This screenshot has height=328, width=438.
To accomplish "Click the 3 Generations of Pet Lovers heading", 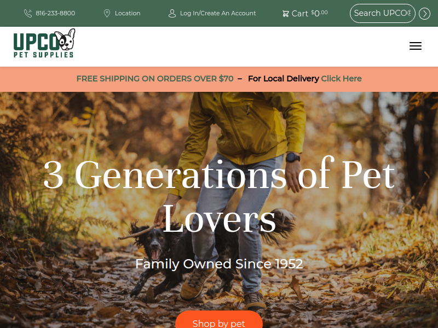I will pyautogui.click(x=219, y=196).
